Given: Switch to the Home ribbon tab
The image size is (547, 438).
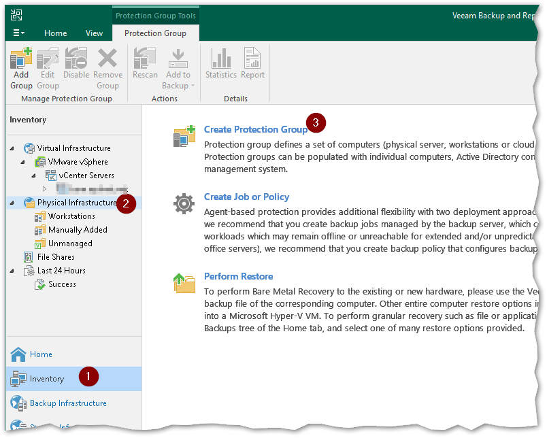Looking at the screenshot, I should (56, 33).
